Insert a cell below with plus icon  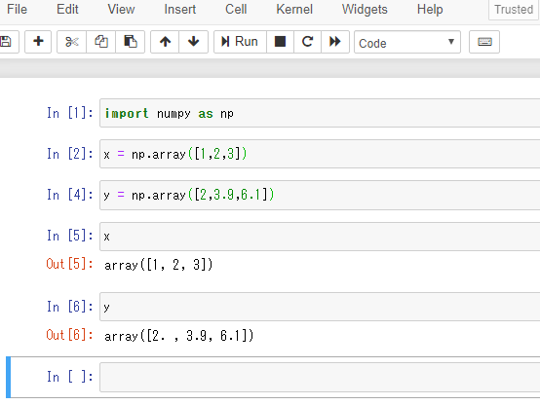coord(38,42)
